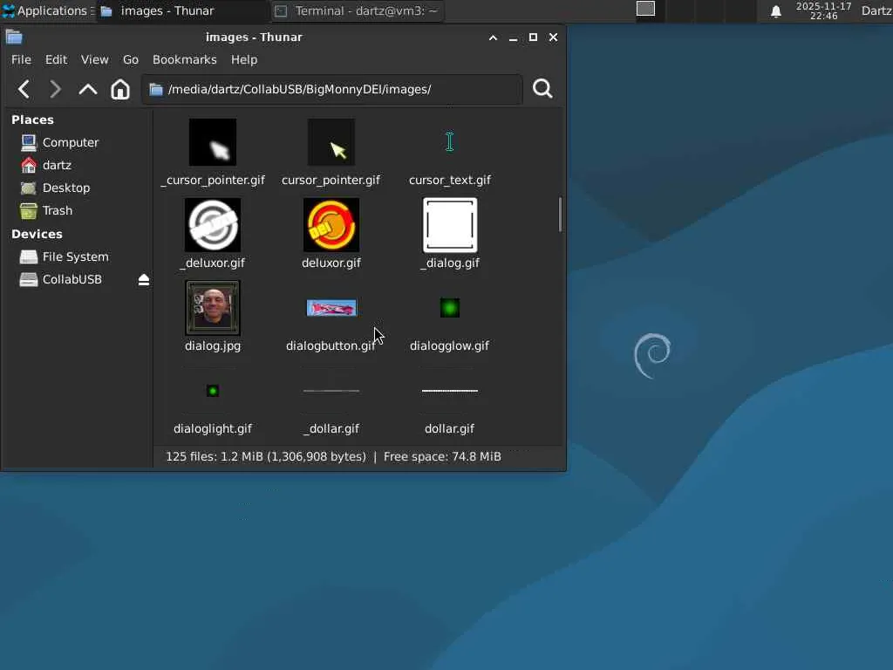Open the Applications menu in the panel

47,10
